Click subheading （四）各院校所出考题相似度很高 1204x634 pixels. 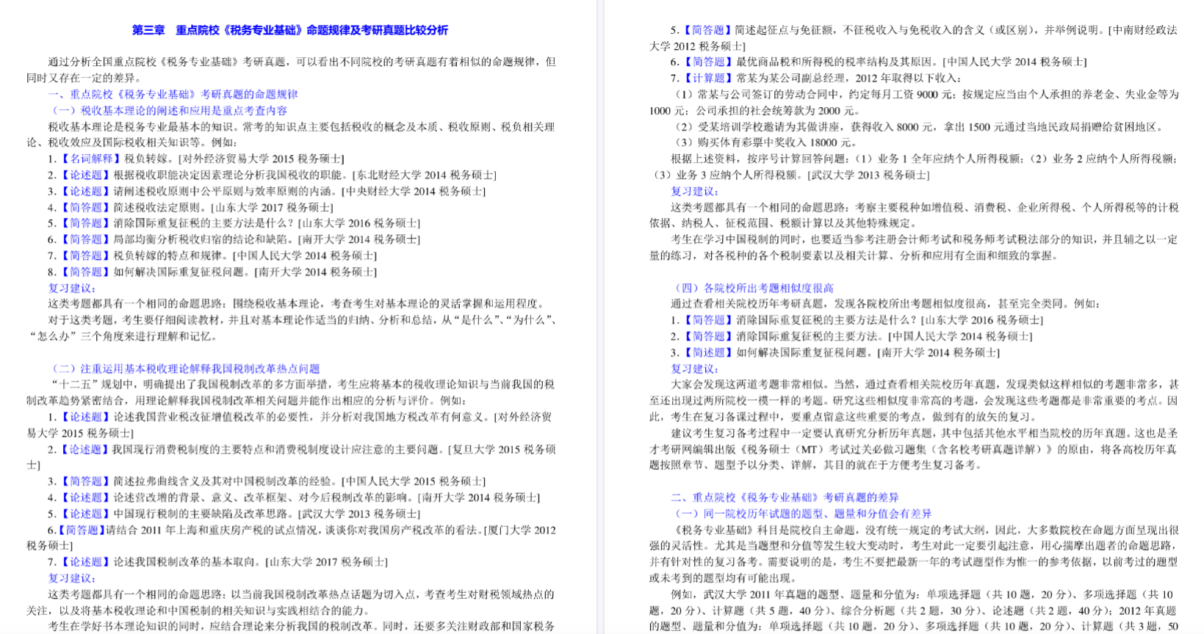click(x=753, y=288)
